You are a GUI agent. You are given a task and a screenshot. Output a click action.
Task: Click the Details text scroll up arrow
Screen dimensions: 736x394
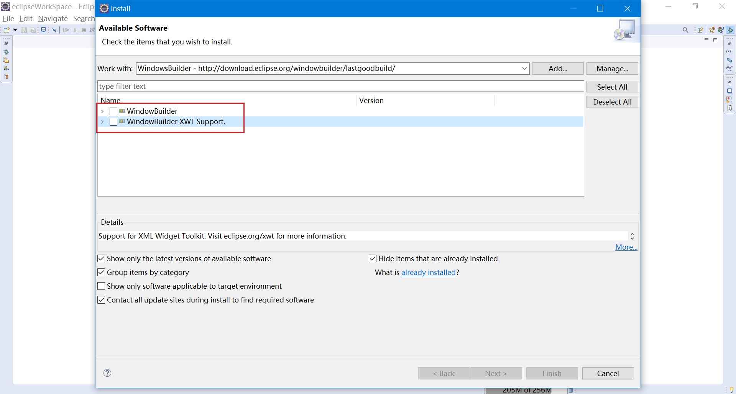click(x=632, y=234)
